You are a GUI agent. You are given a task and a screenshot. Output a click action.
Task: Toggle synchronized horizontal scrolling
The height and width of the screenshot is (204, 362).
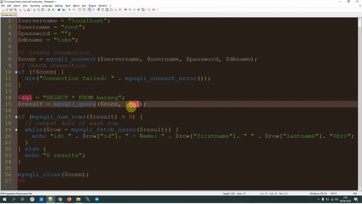pos(84,10)
